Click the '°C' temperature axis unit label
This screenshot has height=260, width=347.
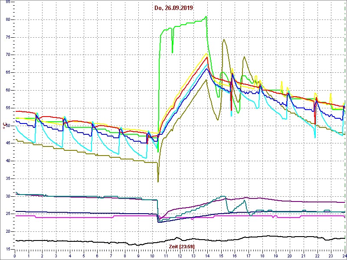4,126
